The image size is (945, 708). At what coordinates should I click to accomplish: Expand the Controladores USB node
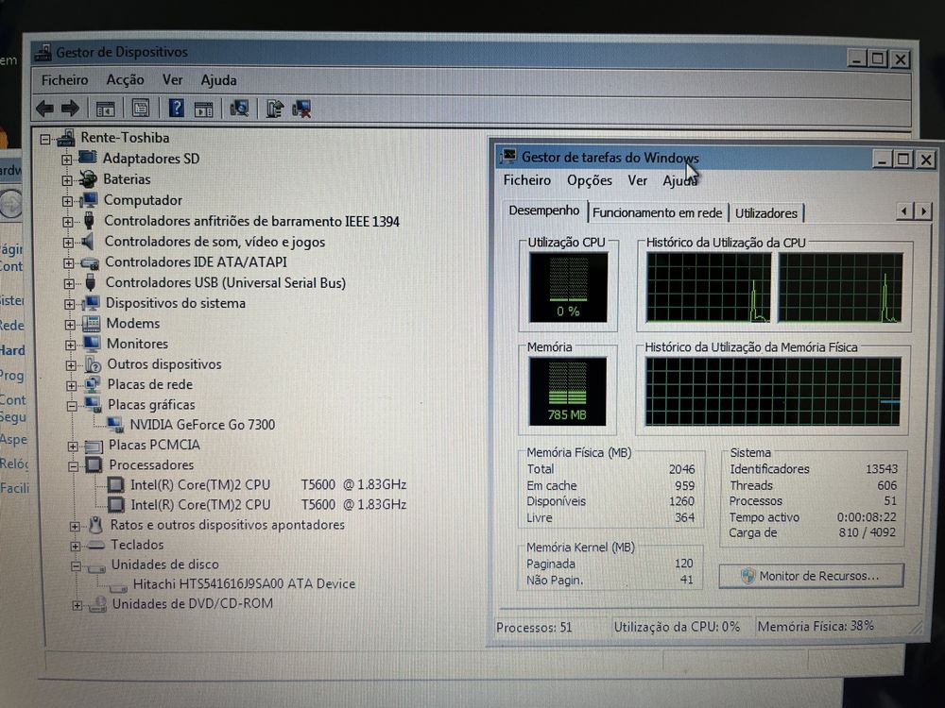coord(69,283)
